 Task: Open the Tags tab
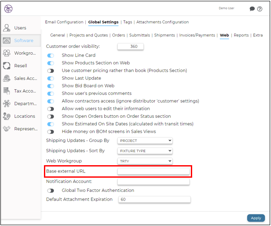[x=128, y=22]
